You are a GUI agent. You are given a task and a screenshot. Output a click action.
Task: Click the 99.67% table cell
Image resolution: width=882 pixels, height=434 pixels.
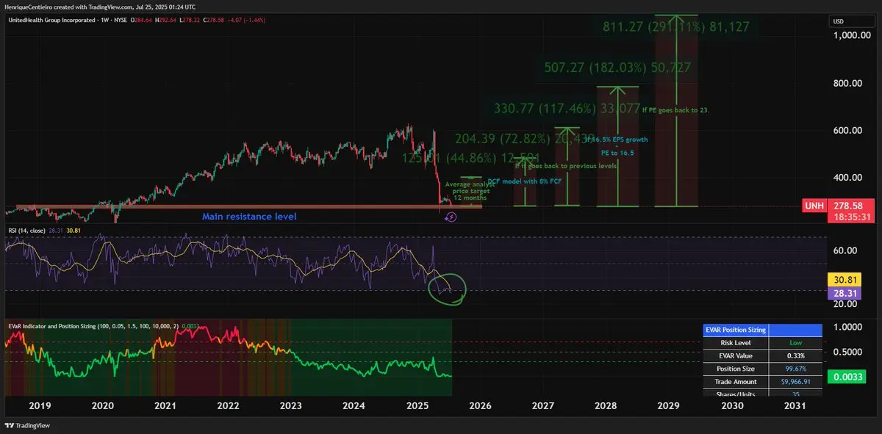pos(795,369)
